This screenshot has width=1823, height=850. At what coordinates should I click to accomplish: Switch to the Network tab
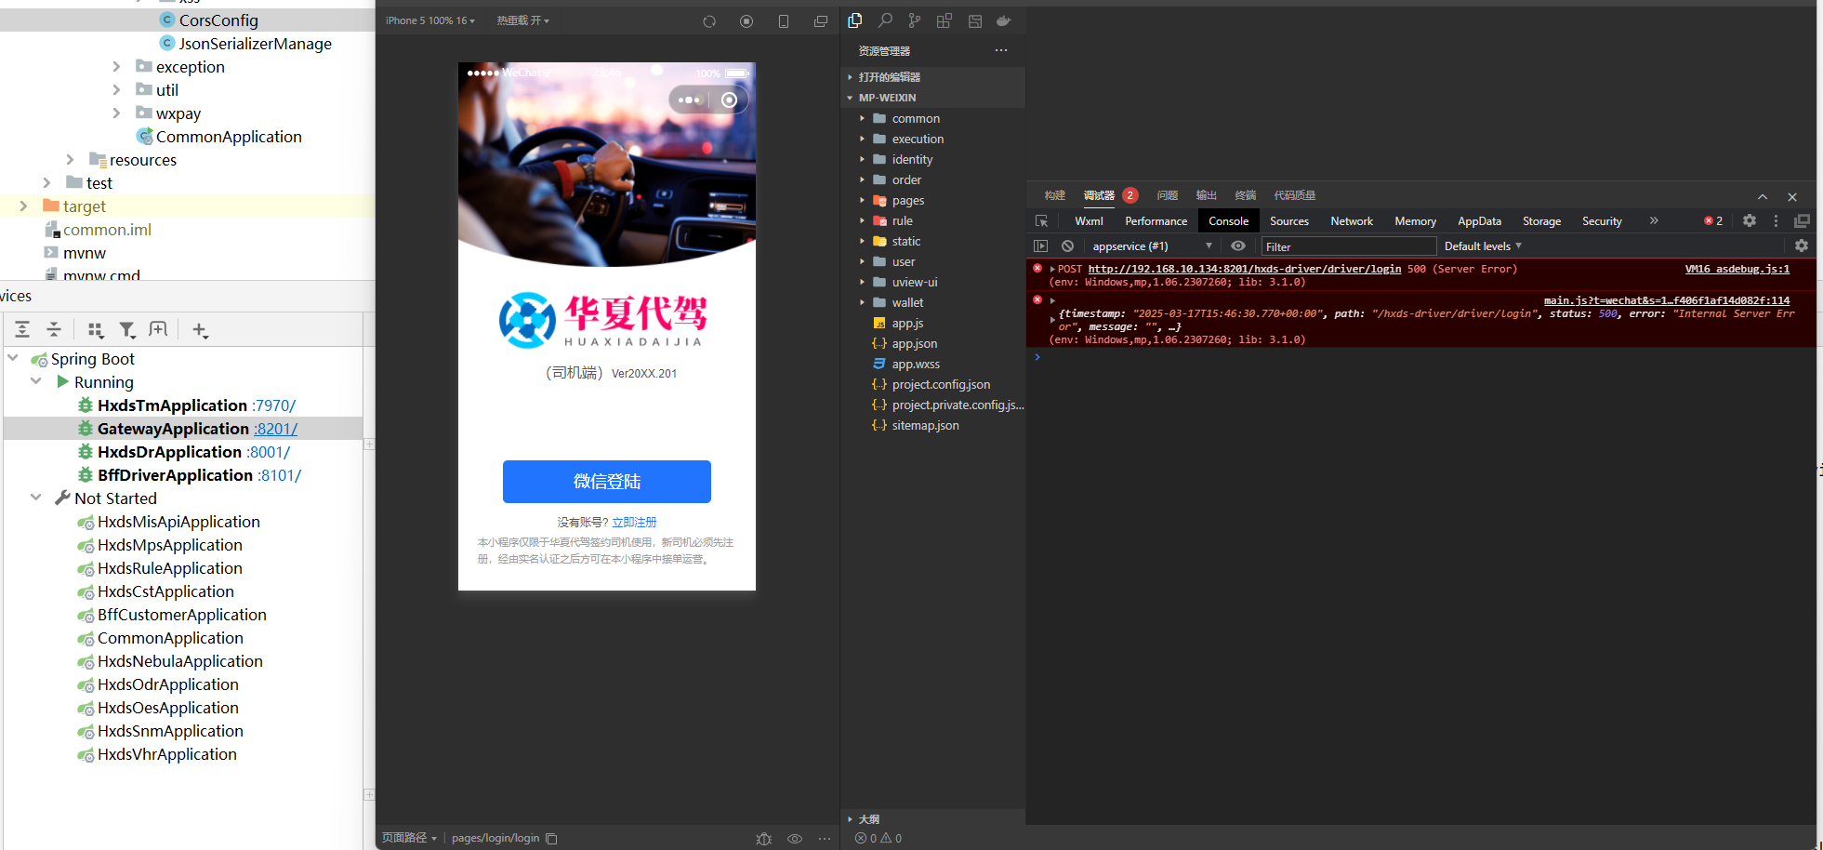tap(1351, 221)
